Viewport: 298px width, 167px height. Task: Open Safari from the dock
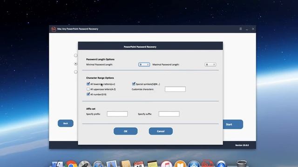tap(98, 164)
